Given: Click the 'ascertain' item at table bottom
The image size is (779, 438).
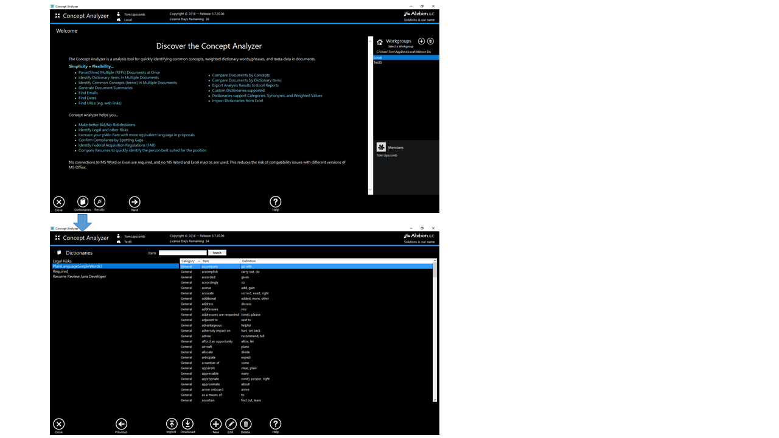Looking at the screenshot, I should click(x=209, y=400).
